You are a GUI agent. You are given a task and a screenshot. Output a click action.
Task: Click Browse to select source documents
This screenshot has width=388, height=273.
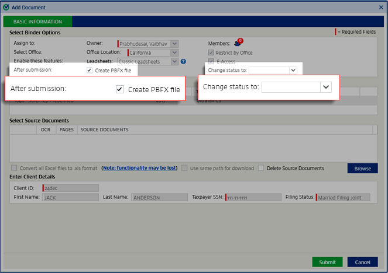[x=362, y=169]
